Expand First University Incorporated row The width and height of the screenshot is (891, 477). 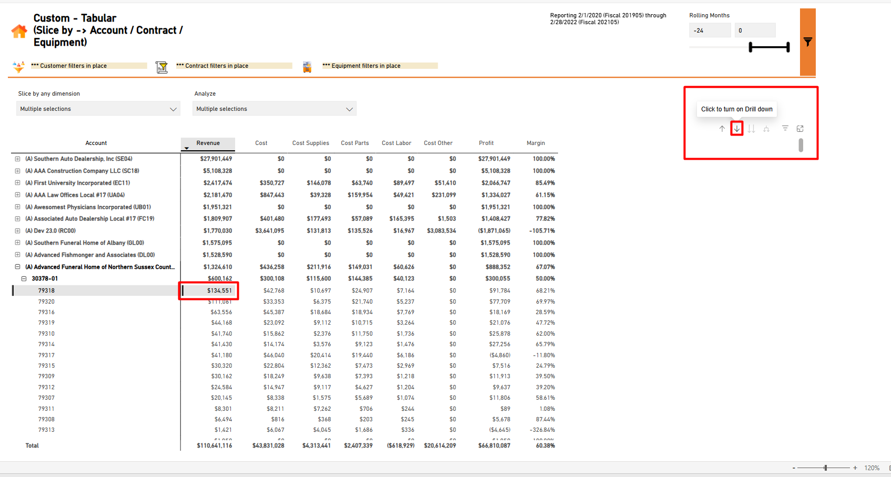[x=17, y=183]
